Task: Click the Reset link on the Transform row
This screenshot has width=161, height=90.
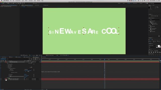Action: pyautogui.click(x=25, y=77)
